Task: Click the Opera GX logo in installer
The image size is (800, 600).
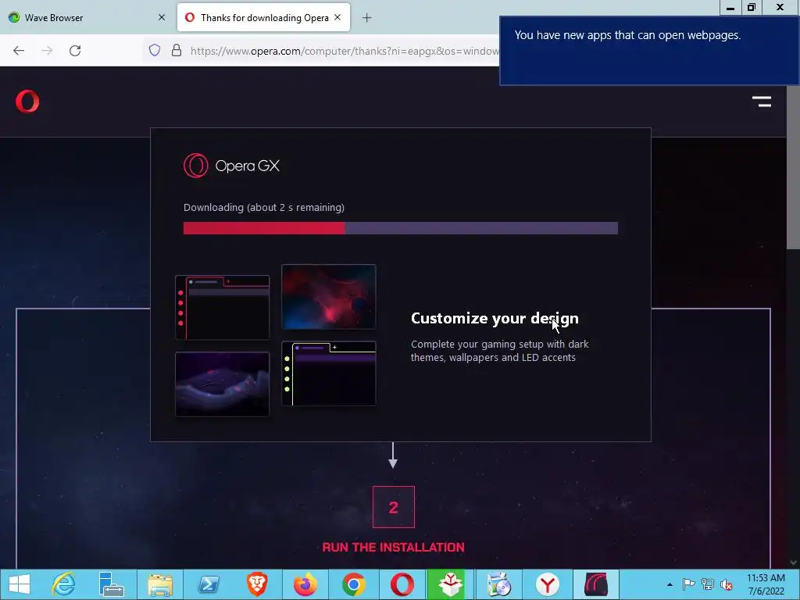Action: pyautogui.click(x=231, y=166)
